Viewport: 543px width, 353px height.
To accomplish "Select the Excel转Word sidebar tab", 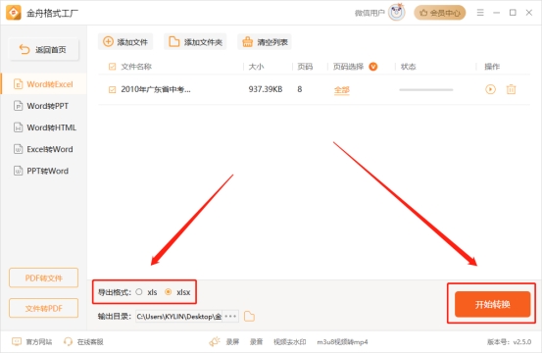I will click(x=44, y=149).
